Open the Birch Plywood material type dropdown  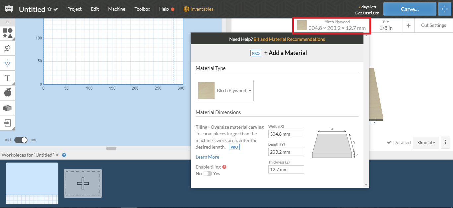225,91
